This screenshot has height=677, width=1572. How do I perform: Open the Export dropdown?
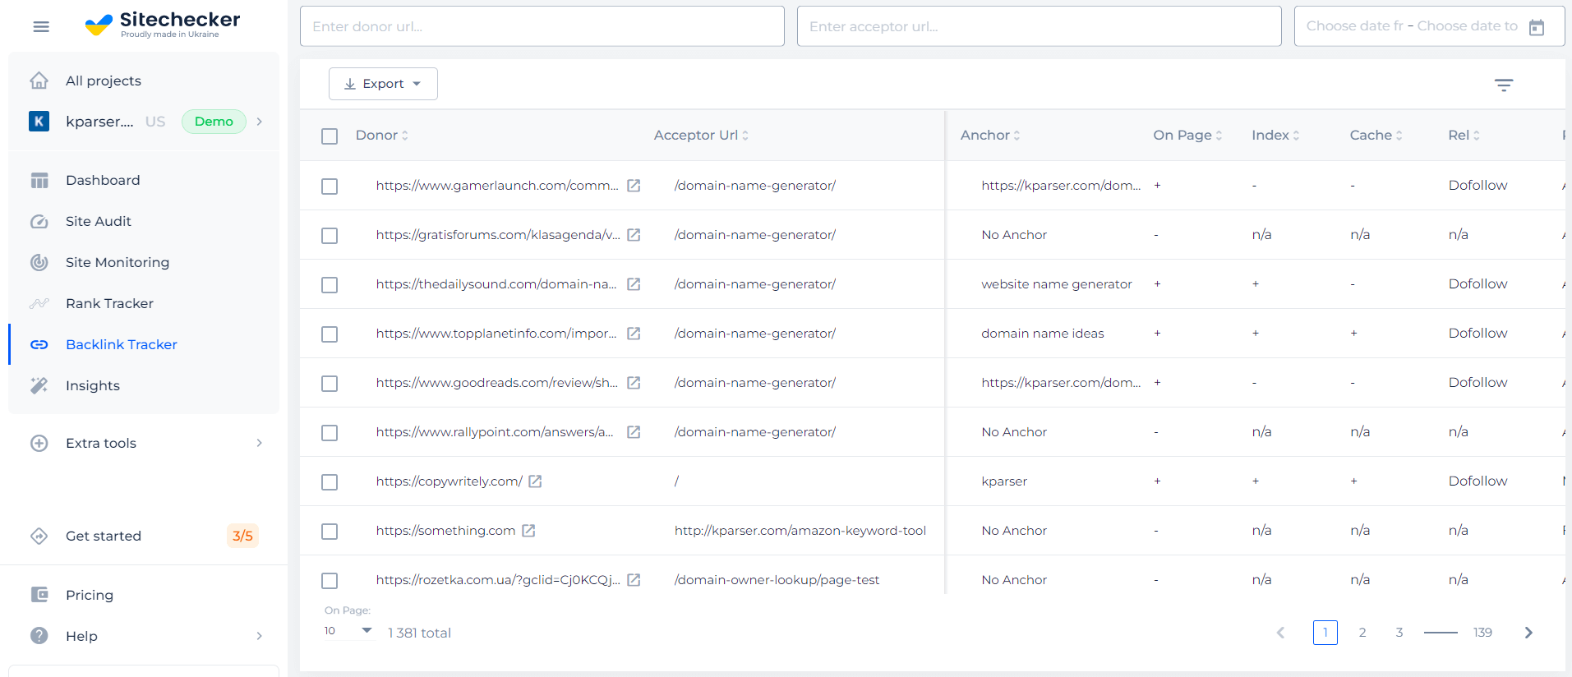click(383, 84)
